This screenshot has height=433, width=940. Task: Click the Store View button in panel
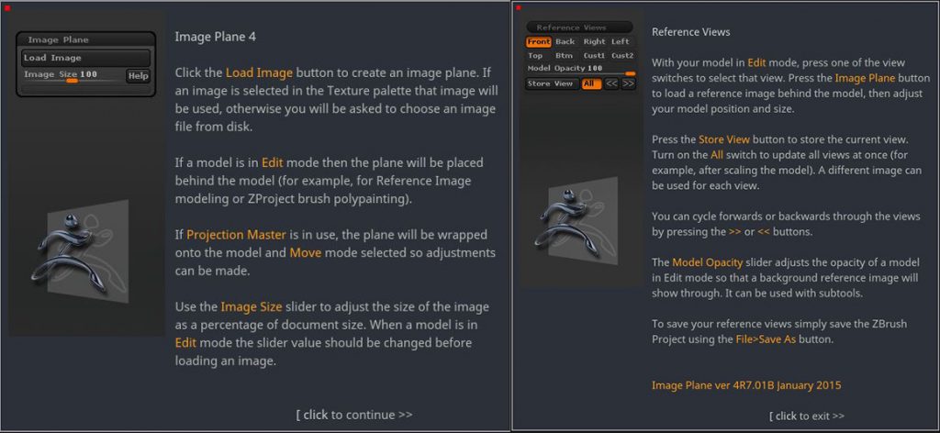552,83
